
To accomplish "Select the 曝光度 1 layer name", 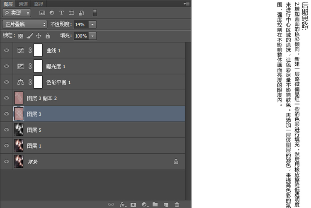I will tap(56, 67).
